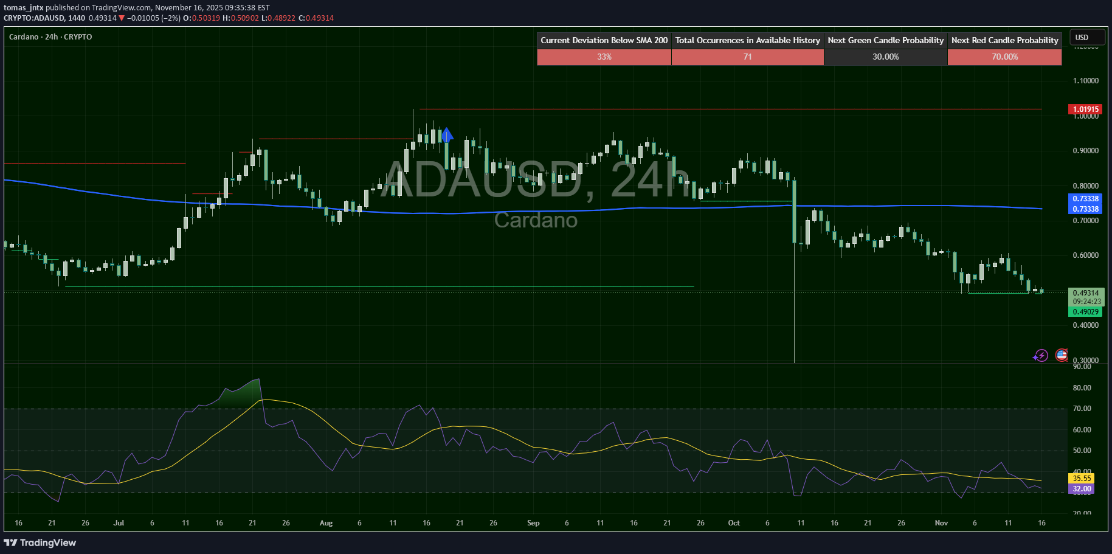1112x554 pixels.
Task: Click the 33% Current Deviation Below SMA 200 cell
Action: (604, 57)
